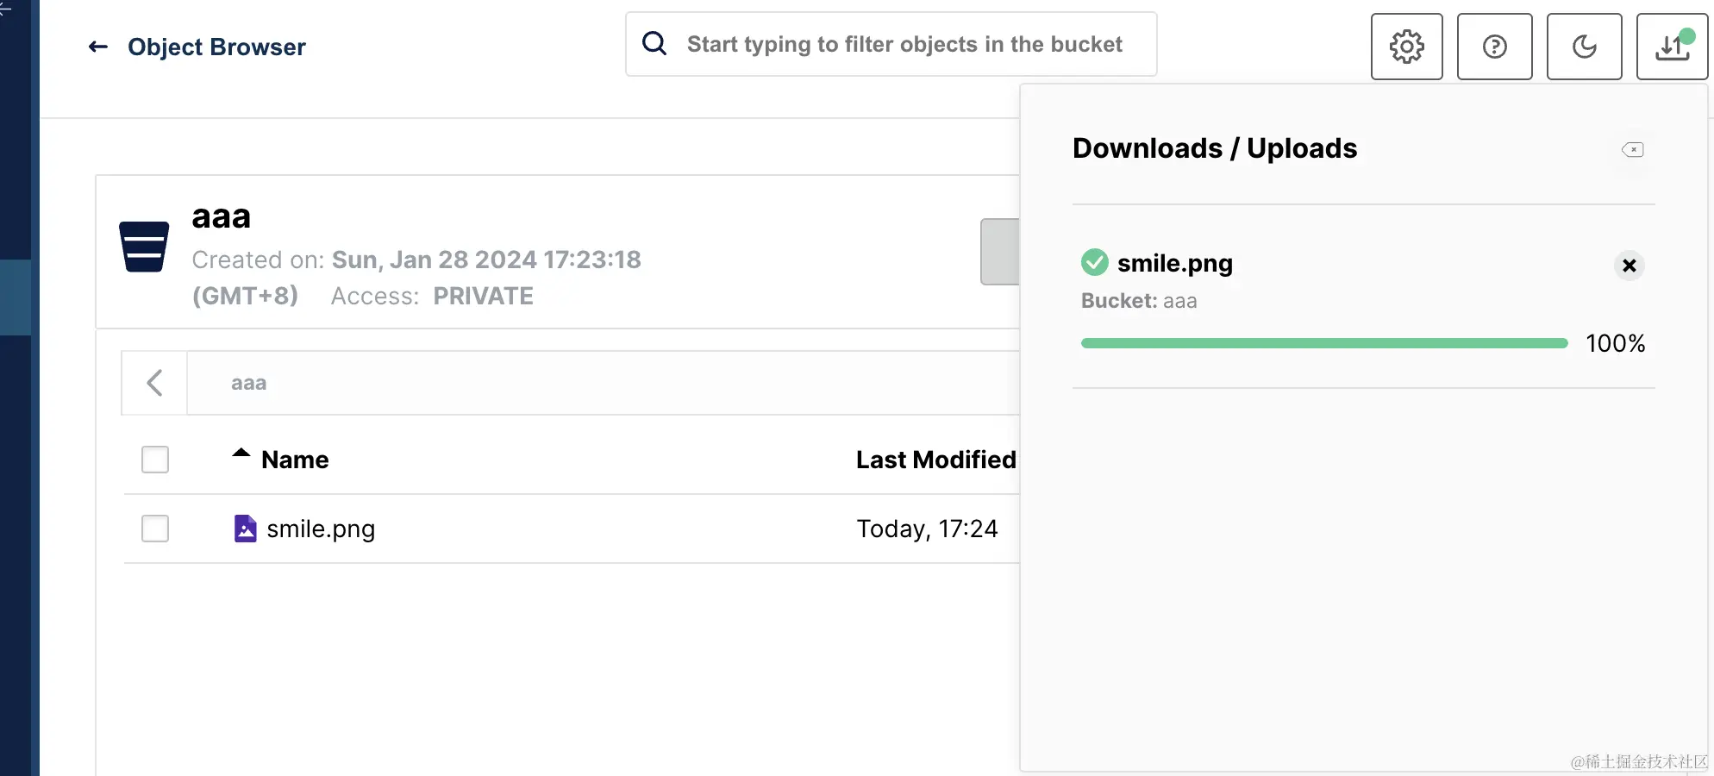Tick the smile.png row checkbox
The image size is (1714, 776).
click(x=155, y=529)
